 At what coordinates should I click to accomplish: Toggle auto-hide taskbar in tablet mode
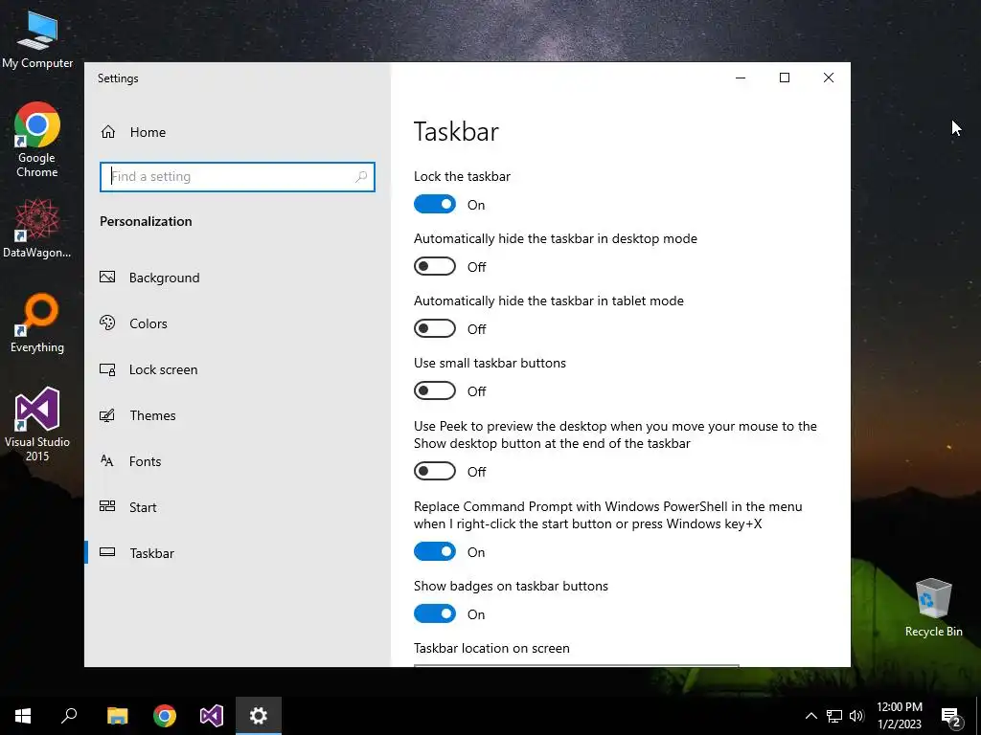pyautogui.click(x=435, y=329)
